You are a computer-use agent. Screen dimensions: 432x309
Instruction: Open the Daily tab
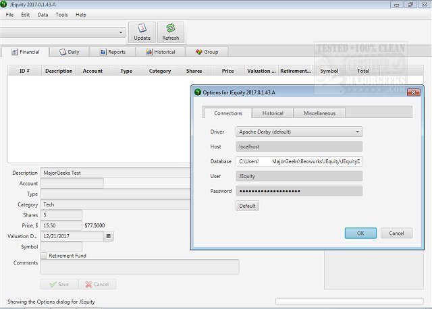pos(70,52)
